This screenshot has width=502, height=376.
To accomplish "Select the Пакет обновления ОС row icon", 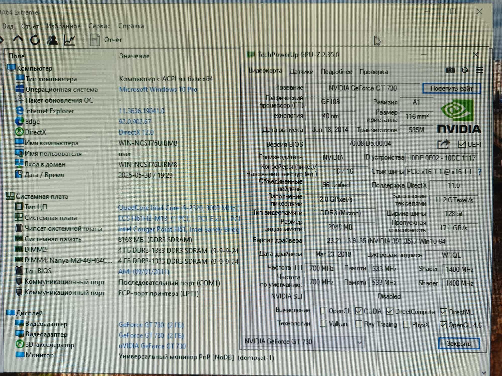I will pyautogui.click(x=20, y=100).
